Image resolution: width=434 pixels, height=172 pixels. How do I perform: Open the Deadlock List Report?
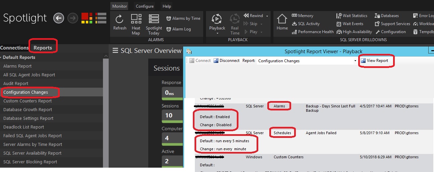tap(51, 127)
